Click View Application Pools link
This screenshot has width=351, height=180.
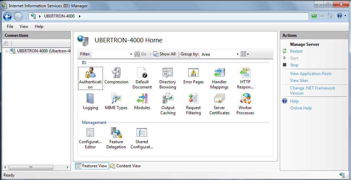click(x=311, y=74)
